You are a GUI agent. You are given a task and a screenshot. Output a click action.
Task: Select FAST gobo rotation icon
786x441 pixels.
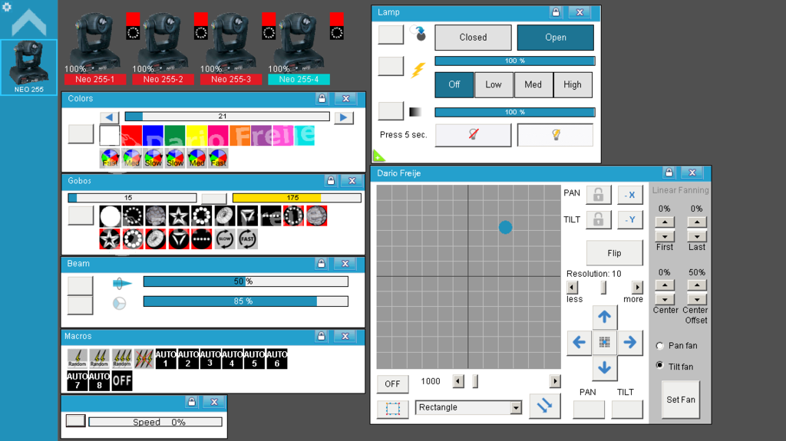click(x=247, y=239)
